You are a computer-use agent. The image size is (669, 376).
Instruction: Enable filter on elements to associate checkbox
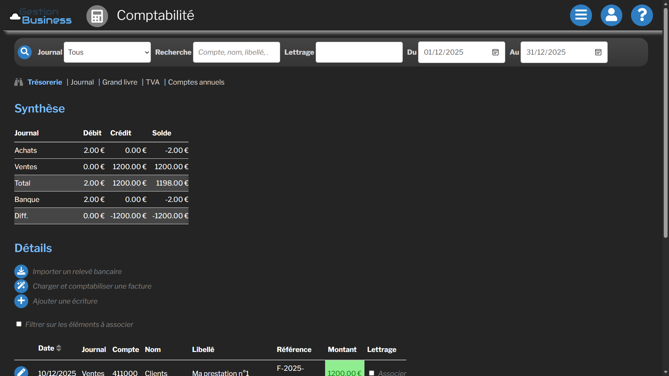pos(19,324)
